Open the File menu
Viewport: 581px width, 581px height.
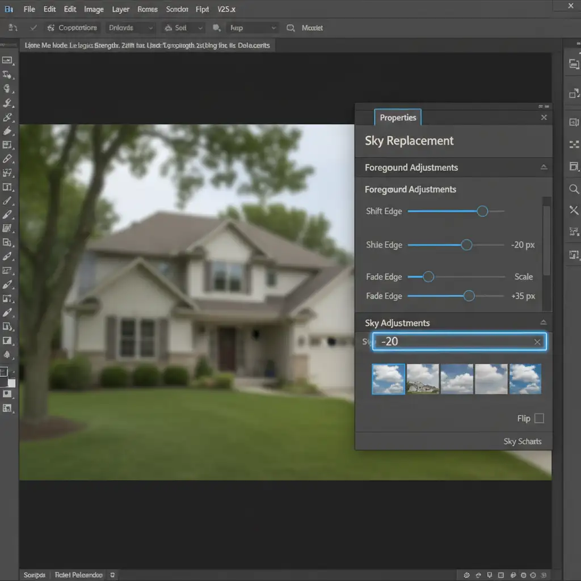point(29,9)
